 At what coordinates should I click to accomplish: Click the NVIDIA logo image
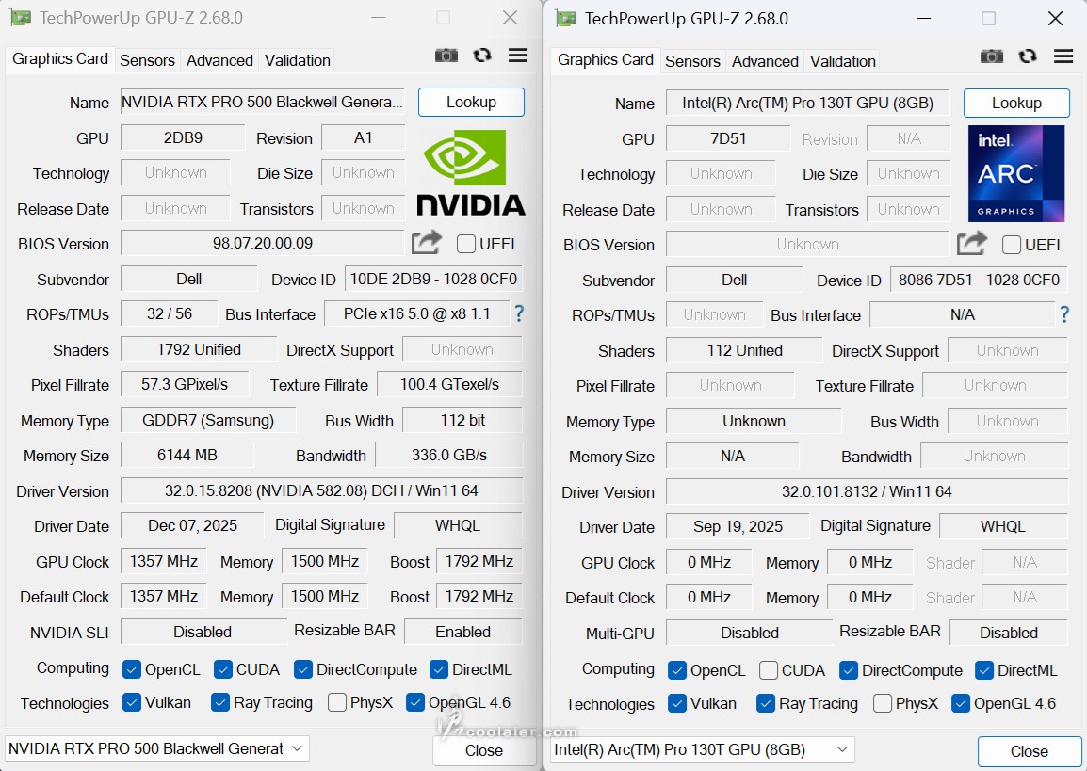[471, 173]
